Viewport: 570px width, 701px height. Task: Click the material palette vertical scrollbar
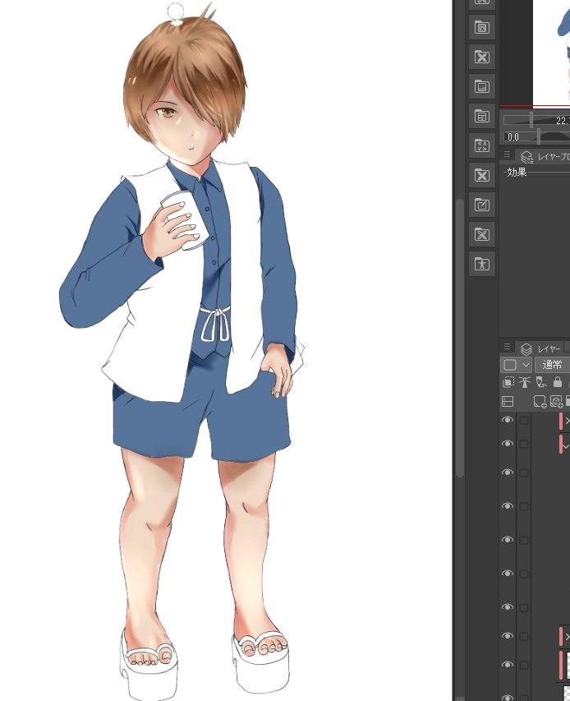point(460,338)
